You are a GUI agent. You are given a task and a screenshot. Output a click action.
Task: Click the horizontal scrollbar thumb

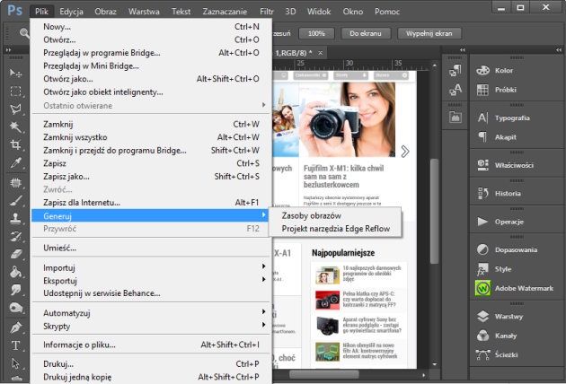click(323, 375)
